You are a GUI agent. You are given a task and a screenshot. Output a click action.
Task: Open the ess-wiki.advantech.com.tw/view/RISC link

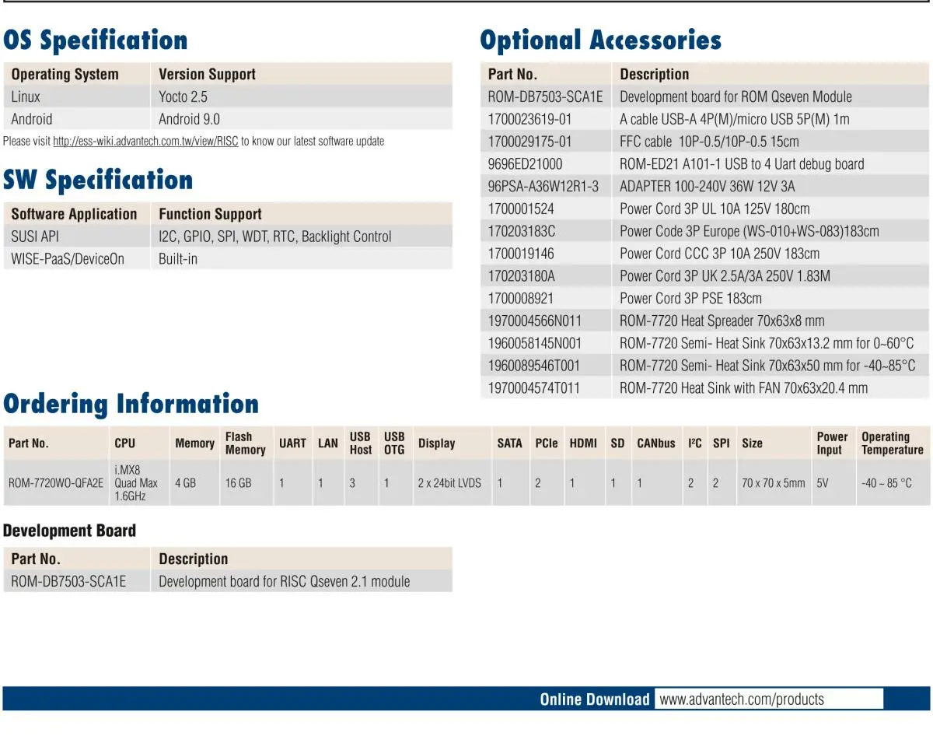[145, 142]
